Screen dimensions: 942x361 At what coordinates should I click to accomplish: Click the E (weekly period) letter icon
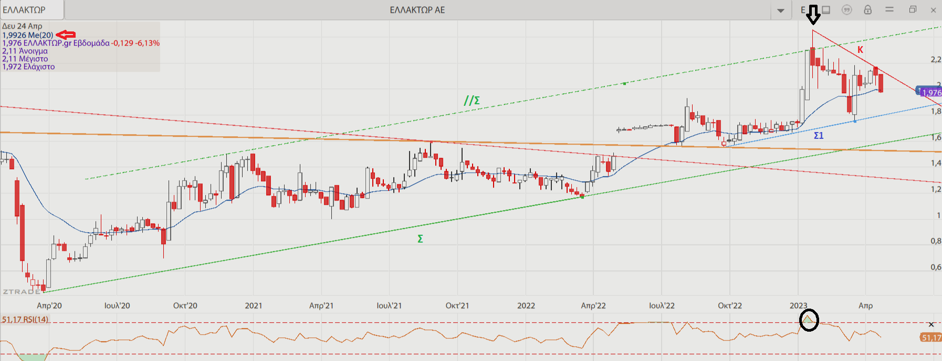[x=803, y=10]
